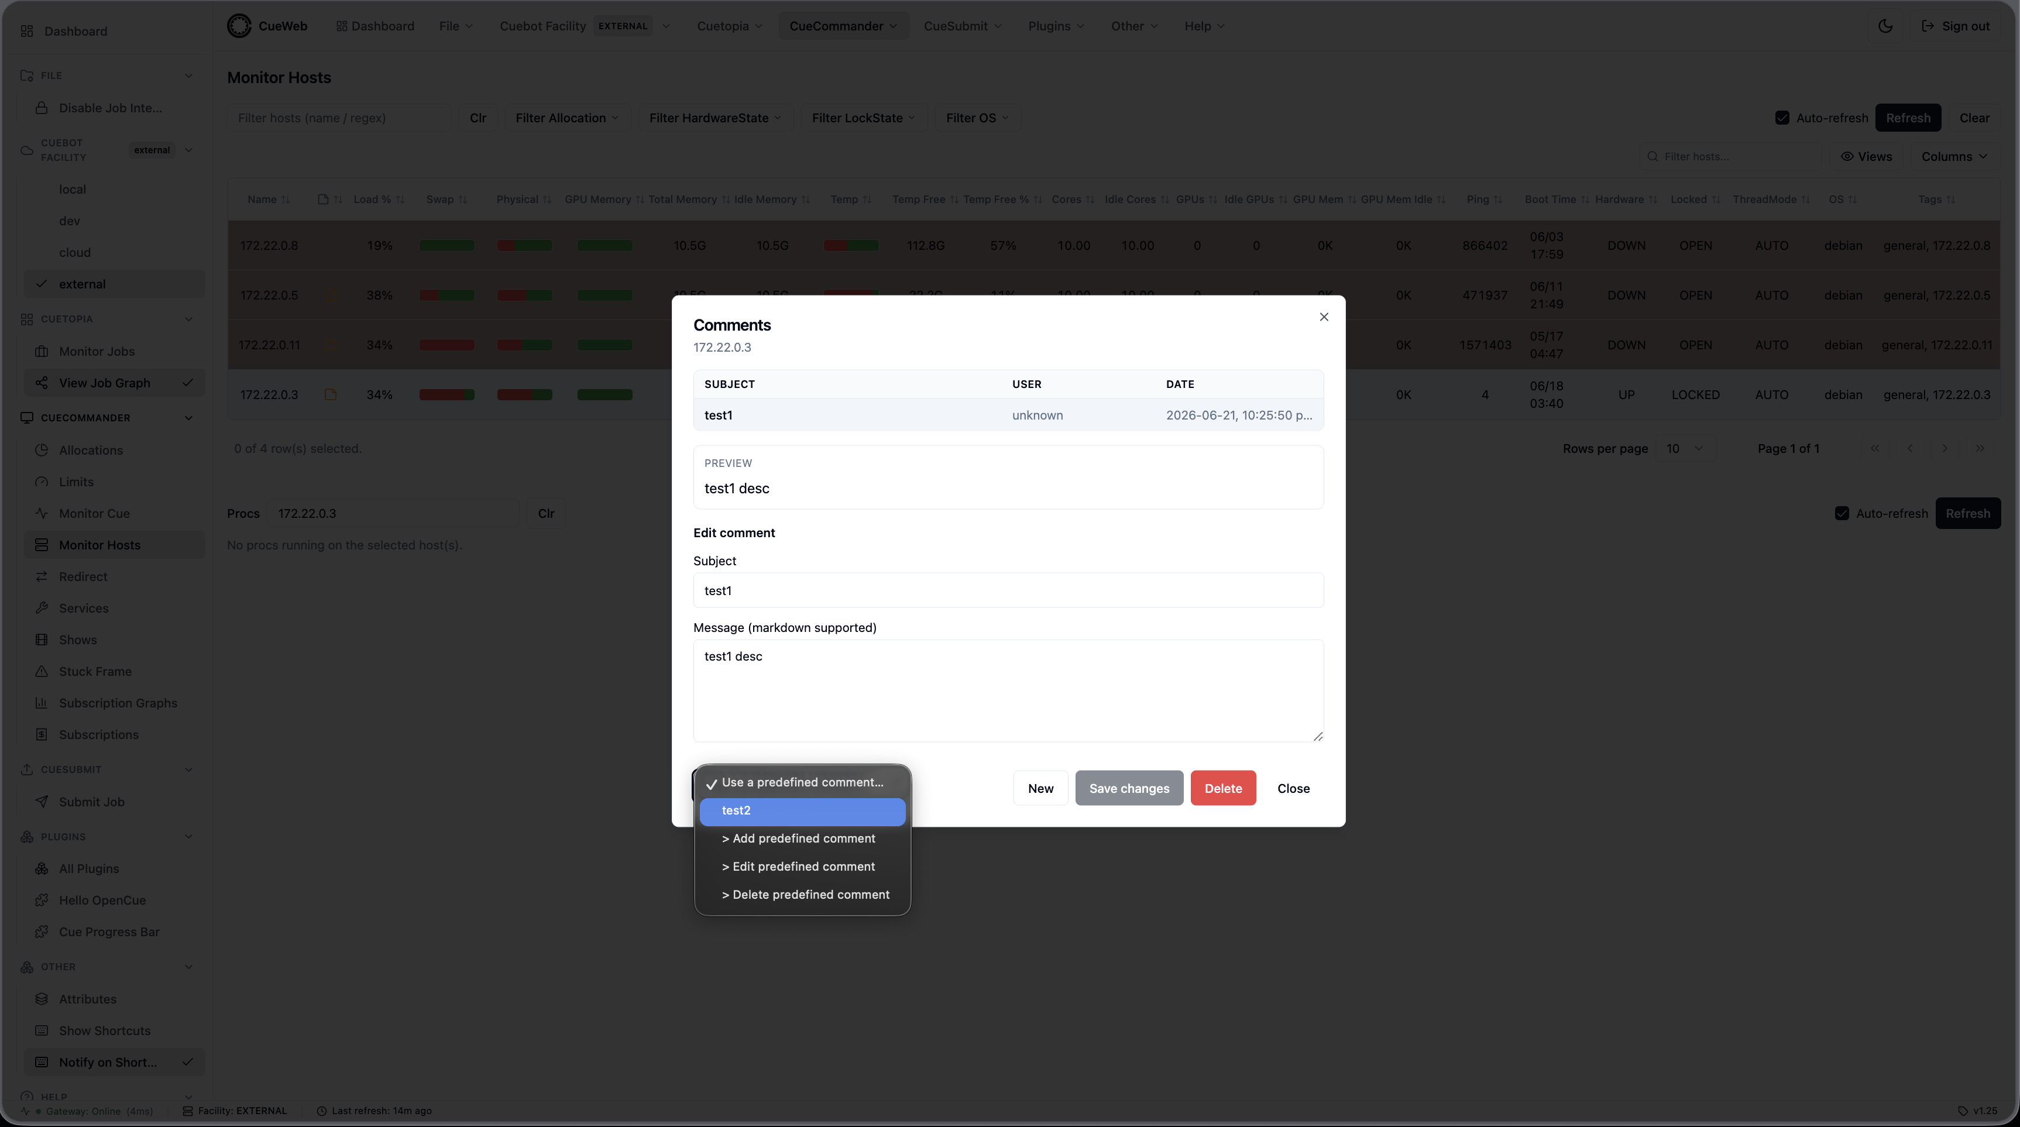Open sidebar Dashboard grid icon
This screenshot has width=2020, height=1127.
[x=27, y=32]
